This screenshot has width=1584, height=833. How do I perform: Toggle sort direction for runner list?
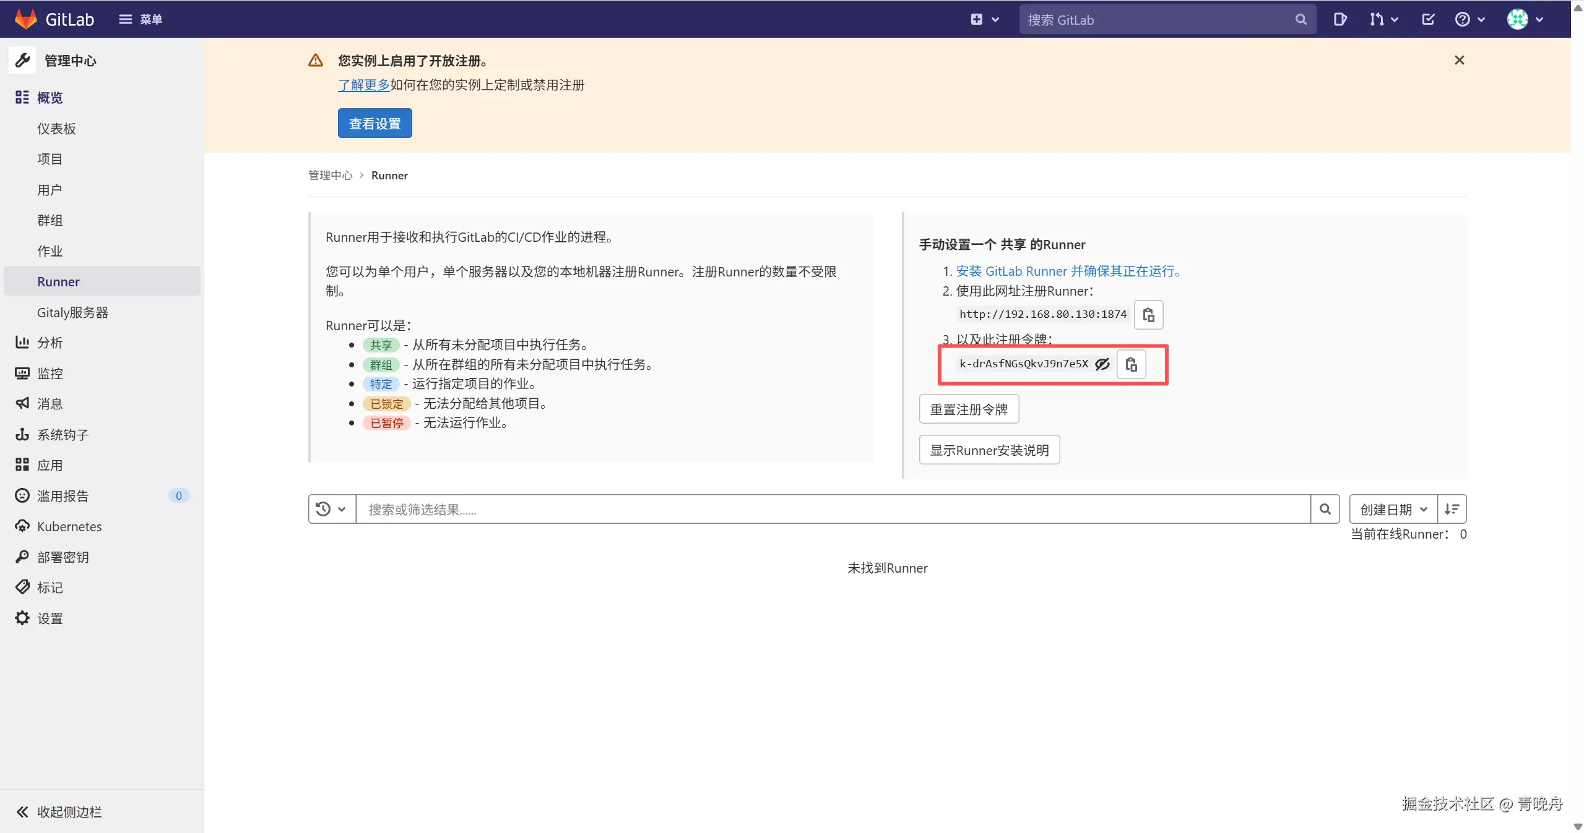point(1452,509)
